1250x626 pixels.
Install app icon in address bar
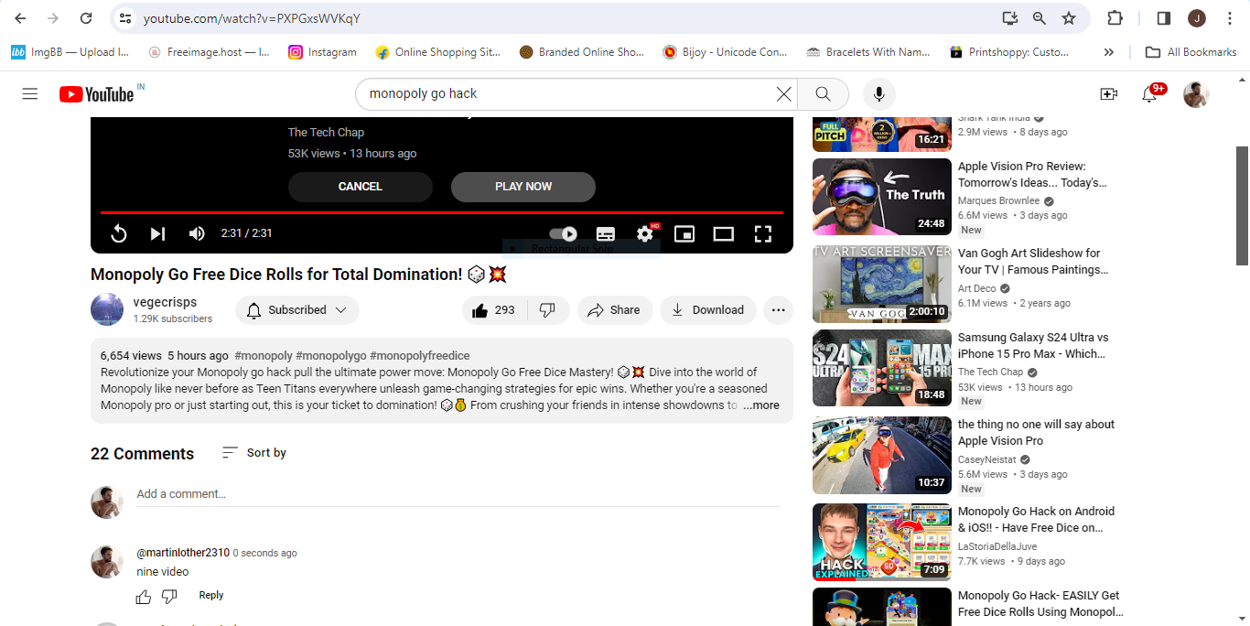tap(1010, 18)
